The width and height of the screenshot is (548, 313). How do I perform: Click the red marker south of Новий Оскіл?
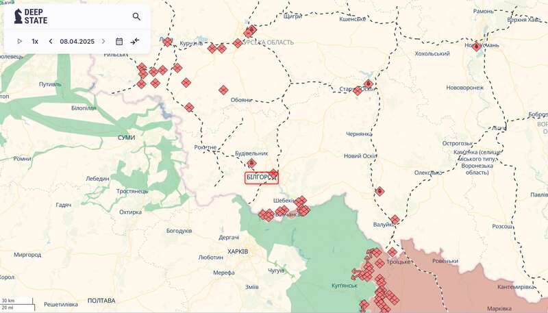(379, 192)
